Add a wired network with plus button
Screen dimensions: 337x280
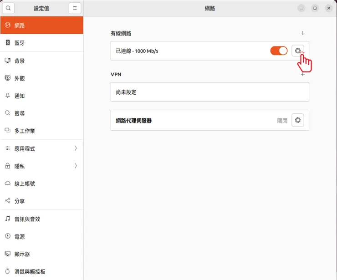pyautogui.click(x=302, y=33)
